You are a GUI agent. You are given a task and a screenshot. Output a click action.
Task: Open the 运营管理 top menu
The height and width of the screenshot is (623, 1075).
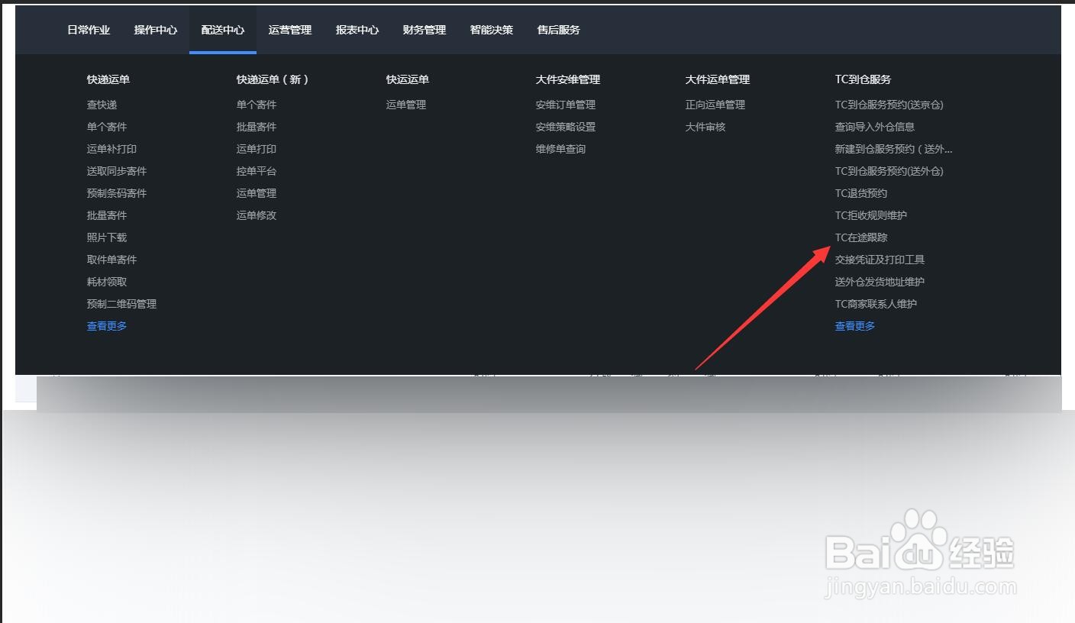tap(290, 30)
